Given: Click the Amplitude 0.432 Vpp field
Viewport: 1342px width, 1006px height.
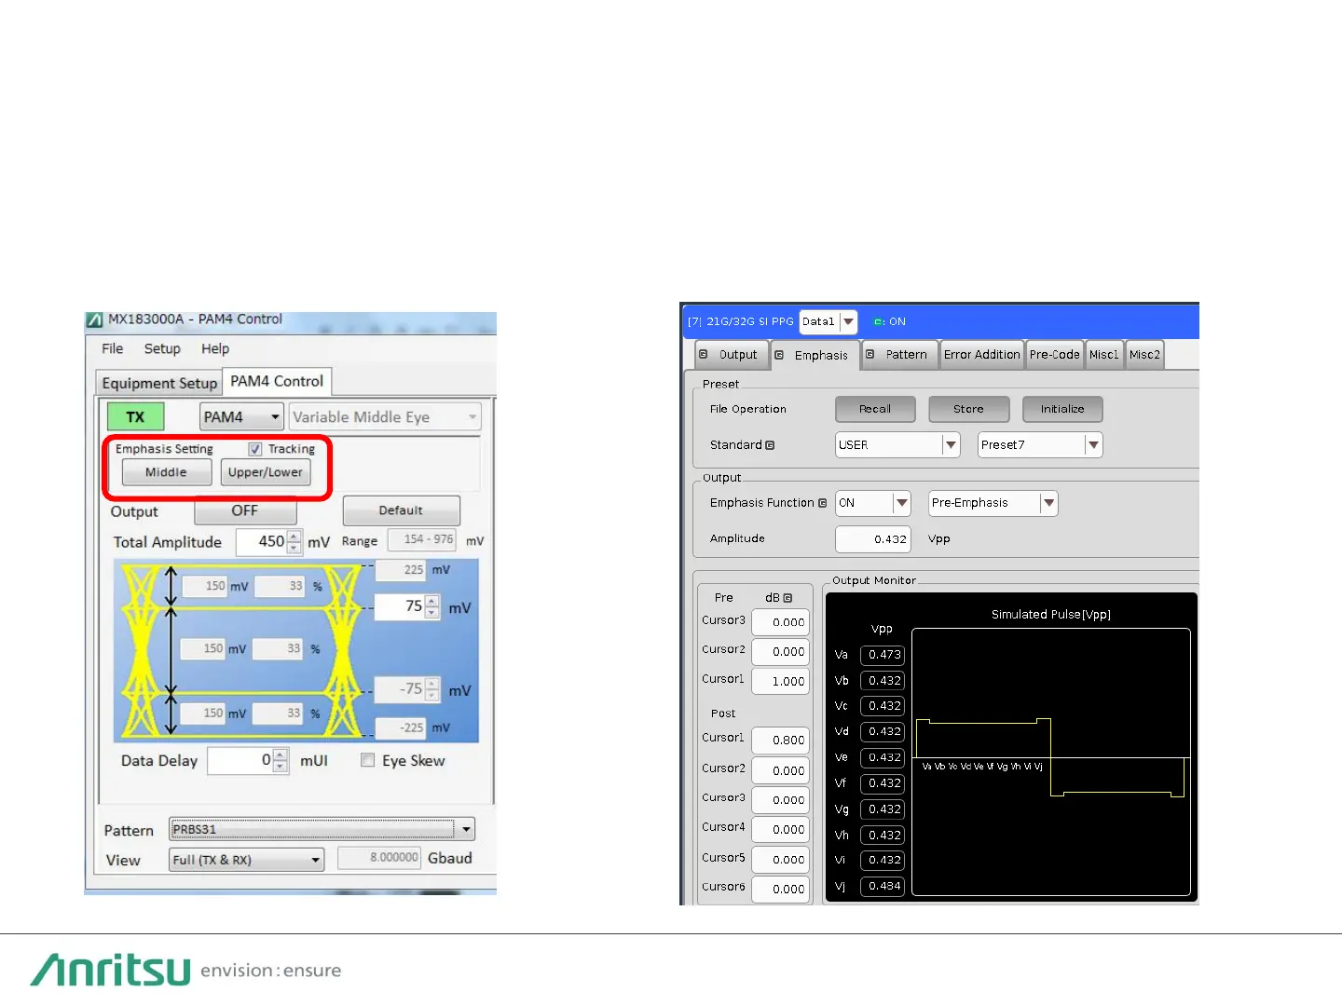Looking at the screenshot, I should pyautogui.click(x=872, y=539).
